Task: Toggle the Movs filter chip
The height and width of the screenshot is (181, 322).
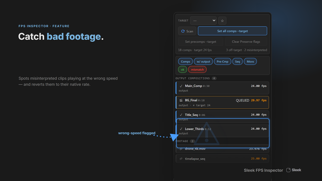Action: click(250, 62)
